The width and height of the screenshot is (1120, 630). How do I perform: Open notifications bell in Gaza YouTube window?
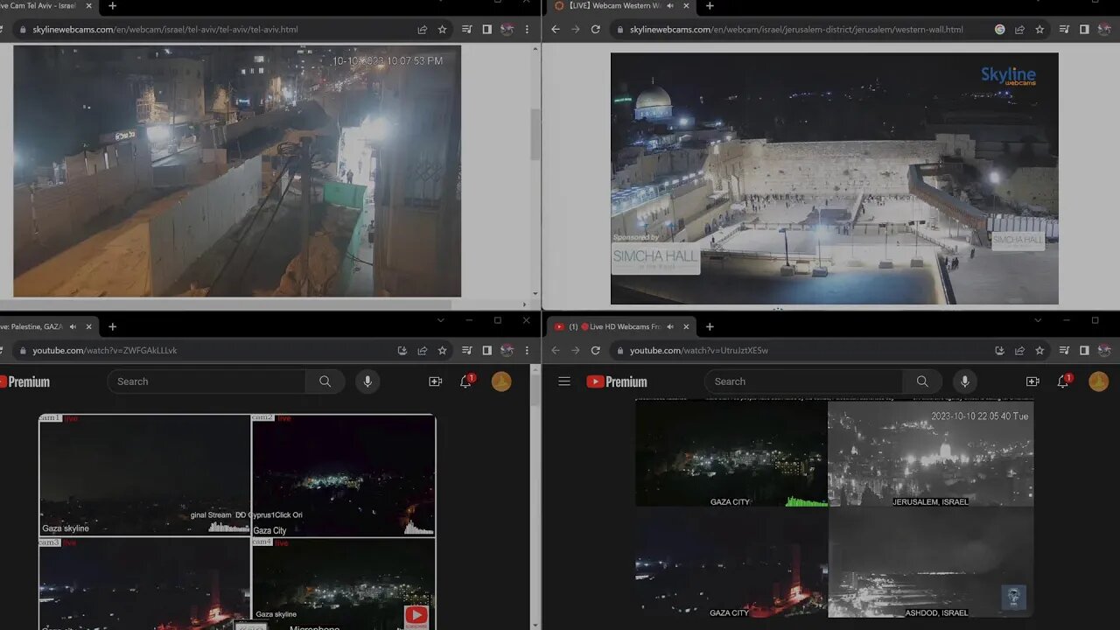point(466,381)
